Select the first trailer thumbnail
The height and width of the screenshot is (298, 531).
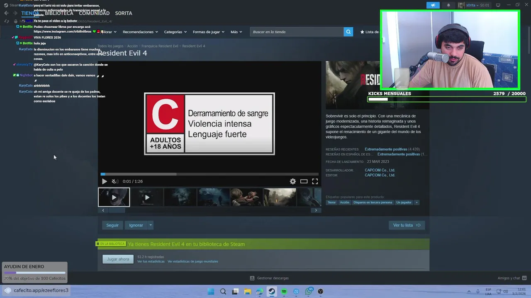[114, 197]
